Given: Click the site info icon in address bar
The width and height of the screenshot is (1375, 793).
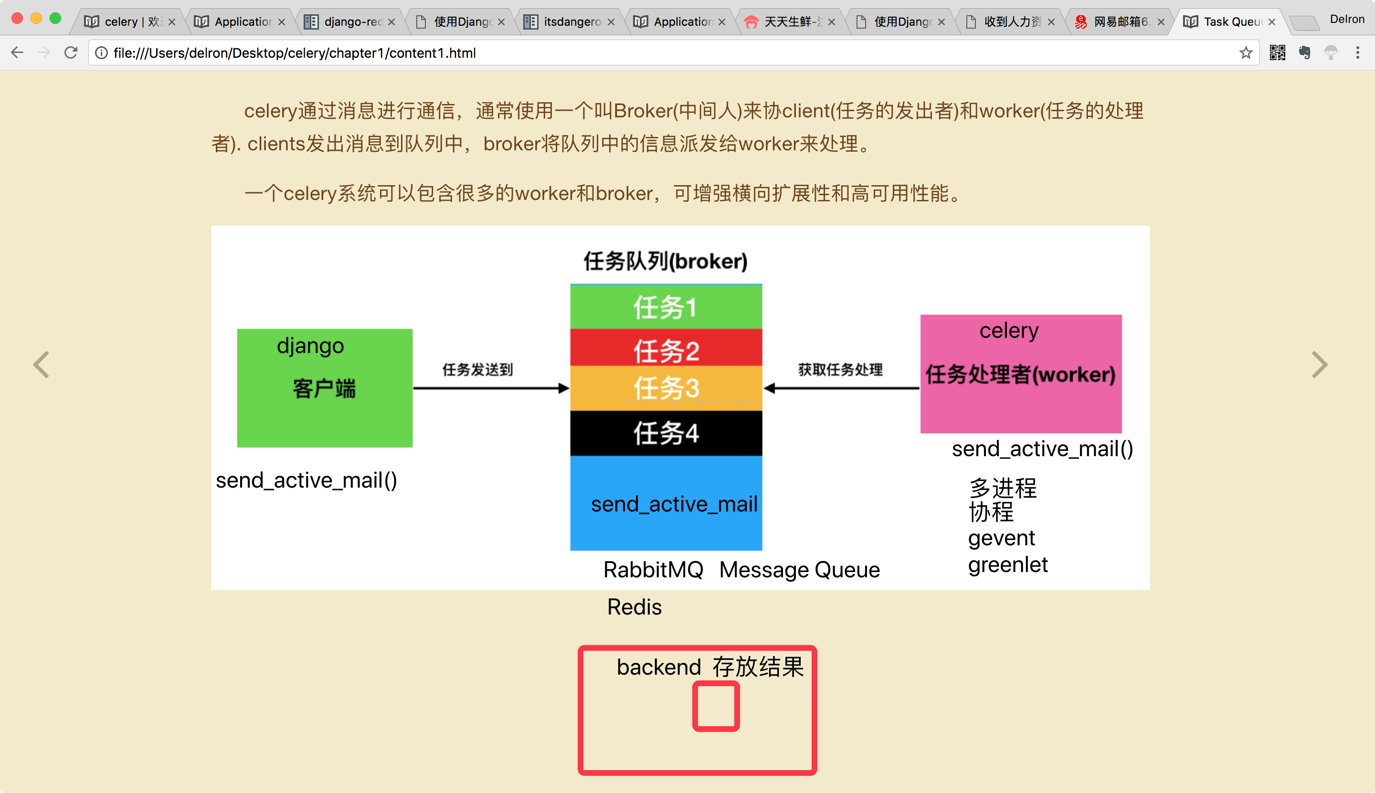Looking at the screenshot, I should point(101,53).
